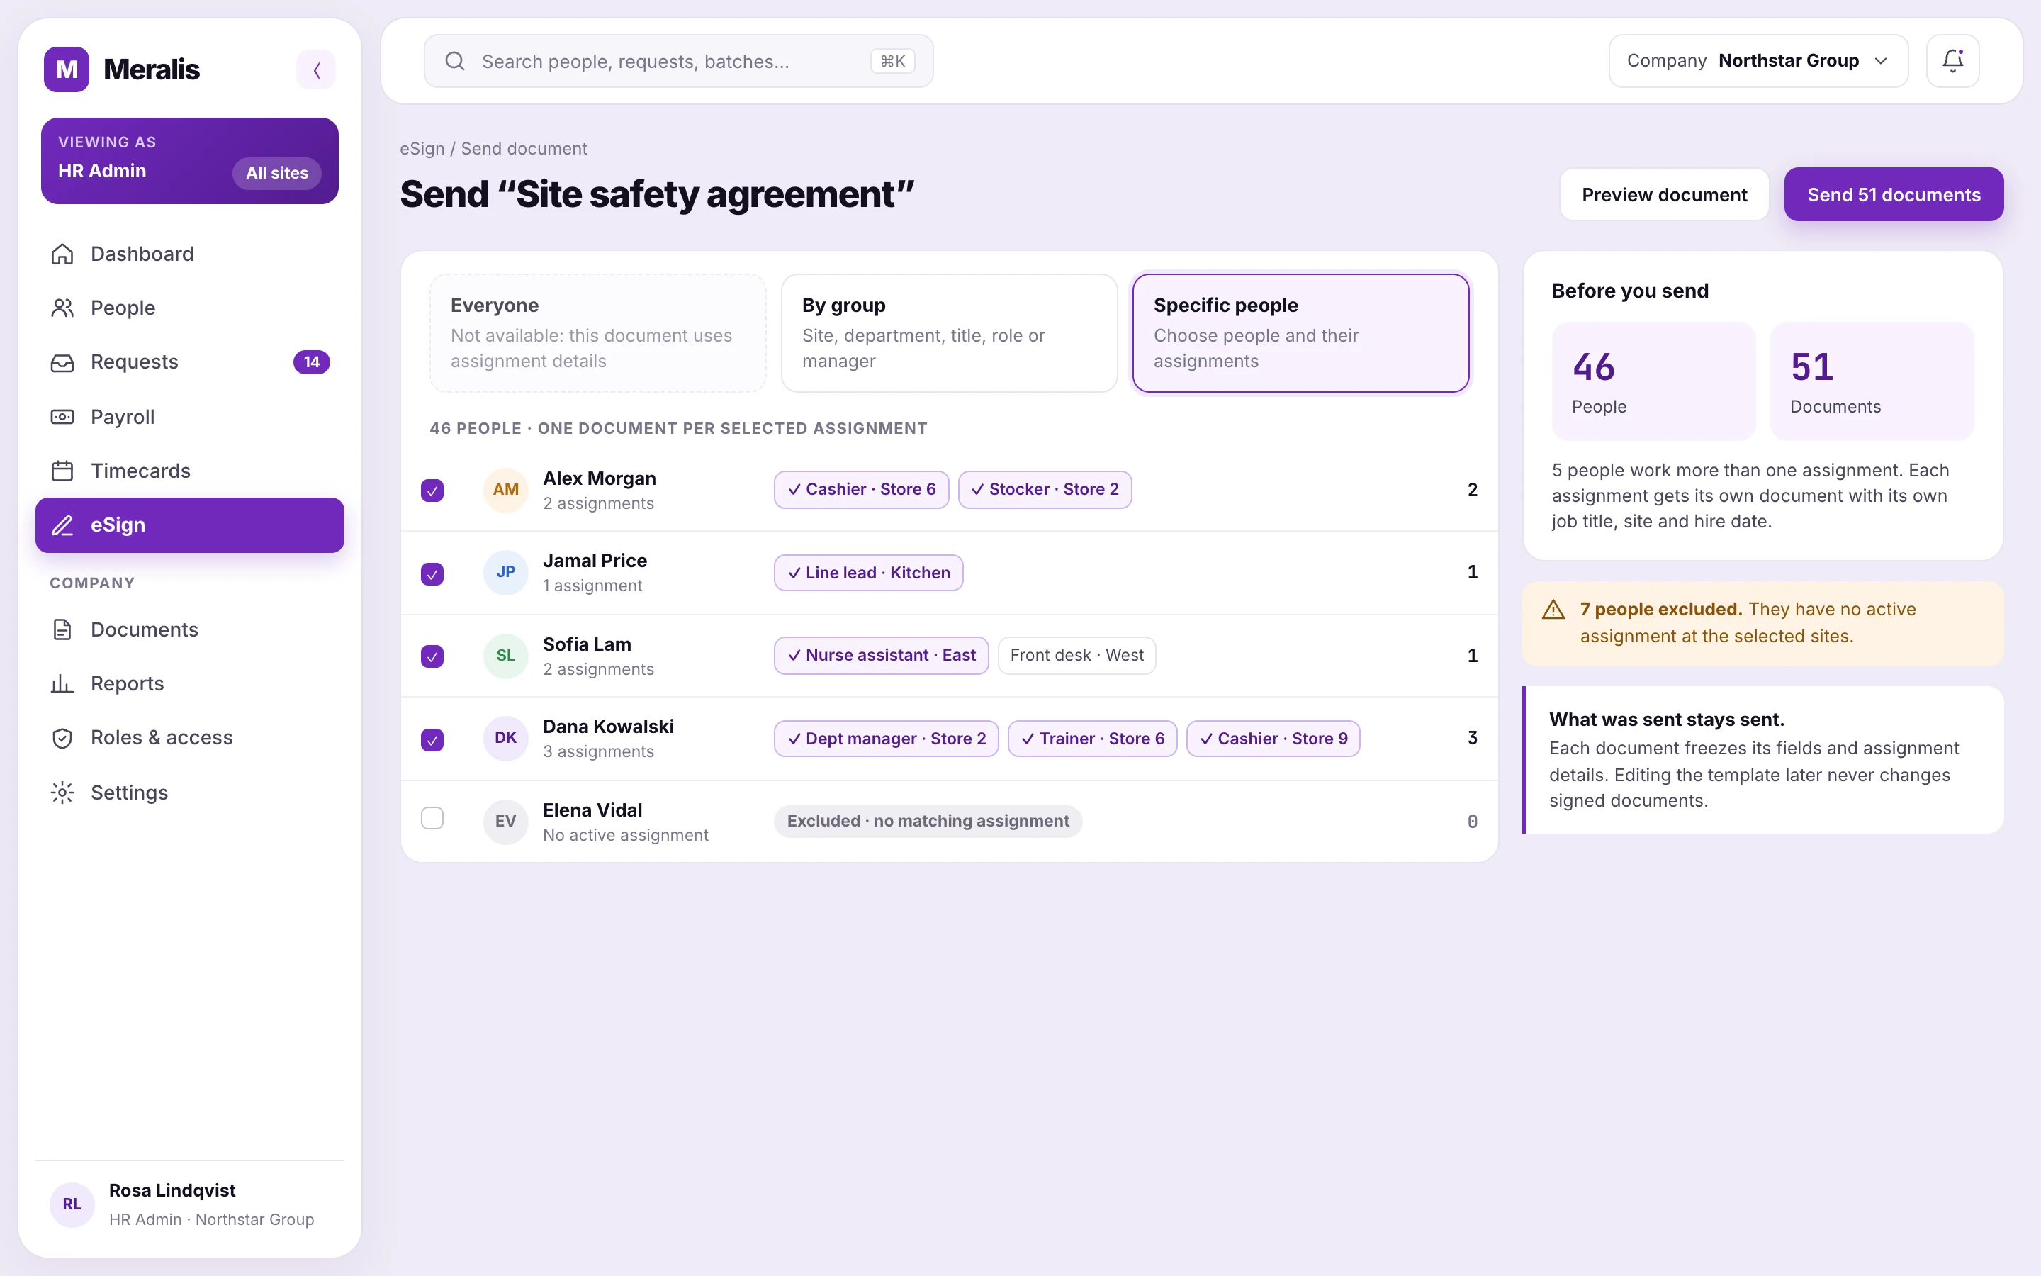Click the Payroll banknote icon

click(x=62, y=417)
